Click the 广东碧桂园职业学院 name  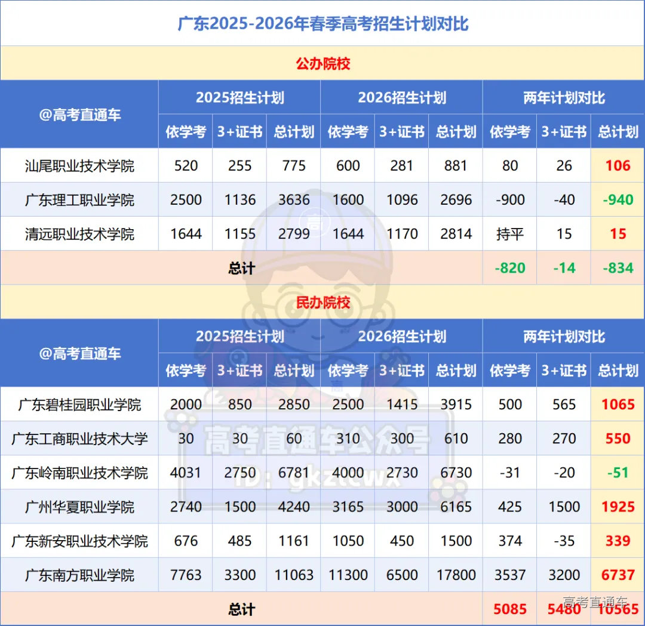78,405
